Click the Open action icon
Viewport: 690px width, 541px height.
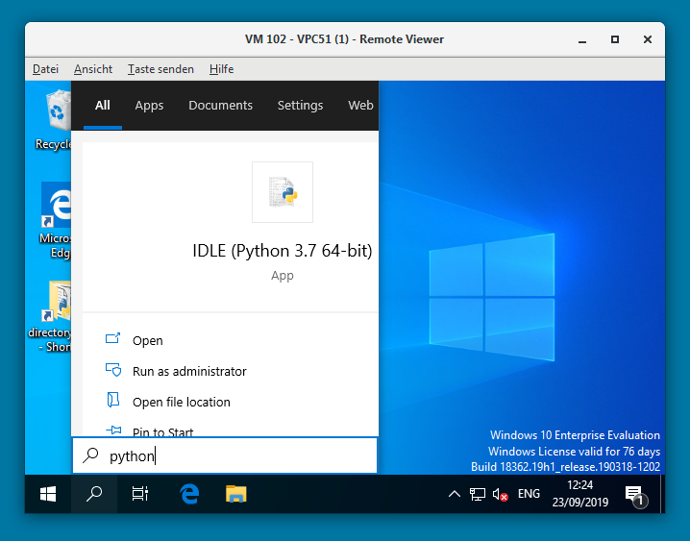click(112, 339)
